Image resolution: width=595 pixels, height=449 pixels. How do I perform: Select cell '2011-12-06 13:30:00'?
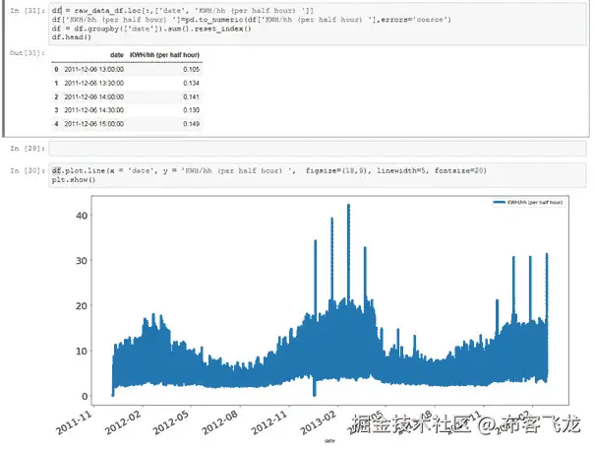[x=94, y=83]
